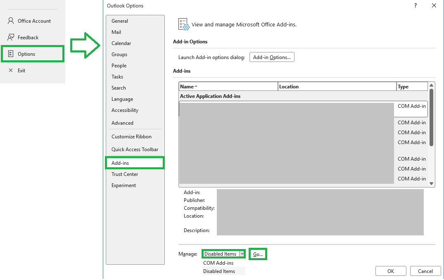Click the Options icon in the backstage menu

coord(11,54)
